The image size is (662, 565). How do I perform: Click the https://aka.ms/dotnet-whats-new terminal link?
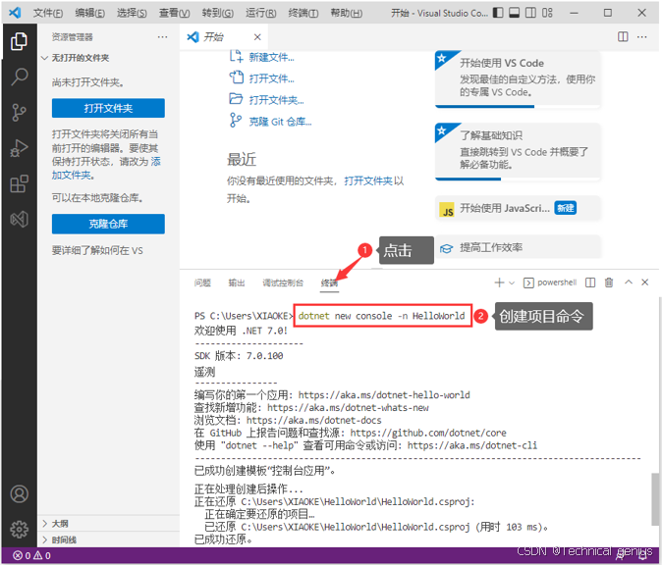(x=348, y=408)
